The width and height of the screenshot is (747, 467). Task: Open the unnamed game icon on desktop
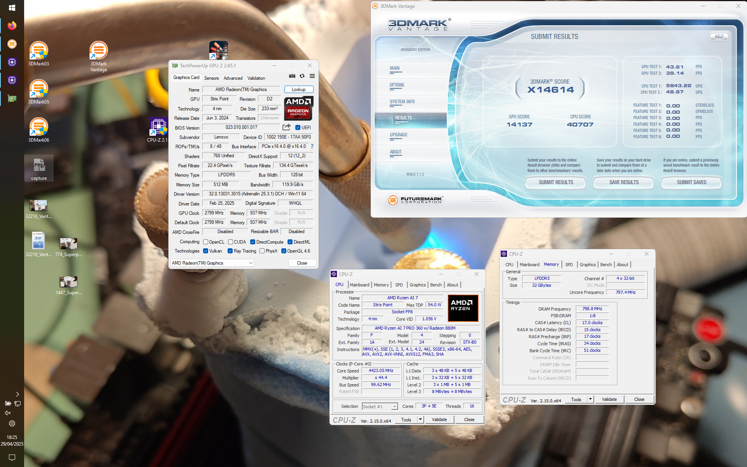218,50
